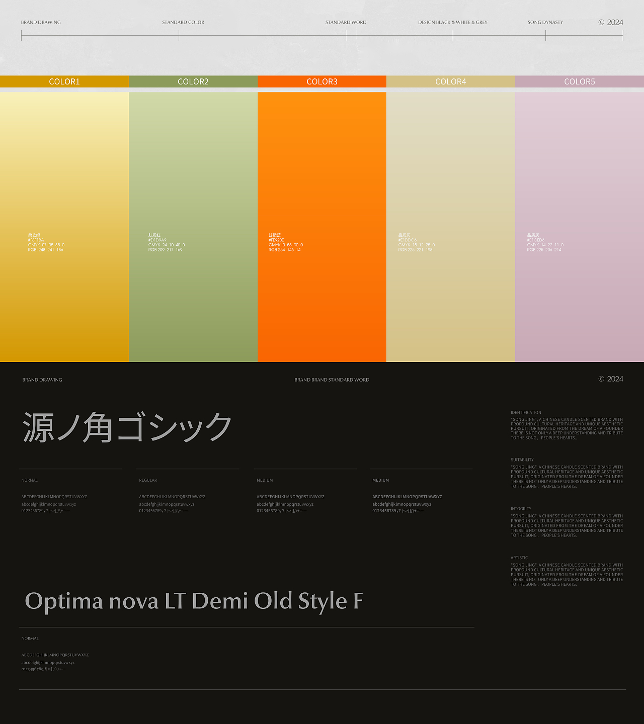Click © 2024 in the light grey header
The height and width of the screenshot is (724, 644).
coord(611,22)
